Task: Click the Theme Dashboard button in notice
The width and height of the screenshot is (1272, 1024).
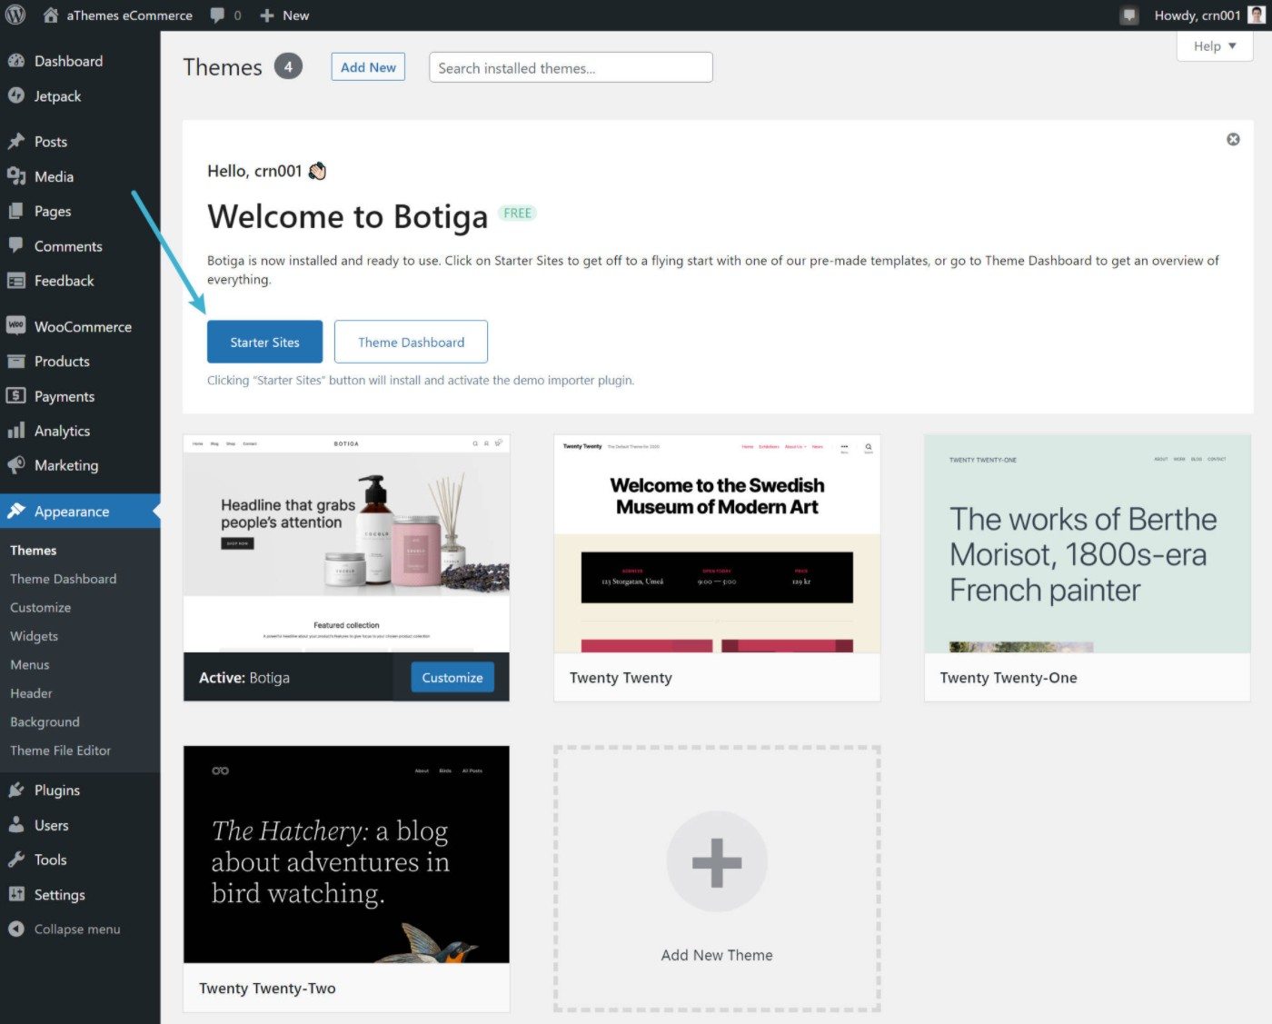Action: tap(411, 342)
